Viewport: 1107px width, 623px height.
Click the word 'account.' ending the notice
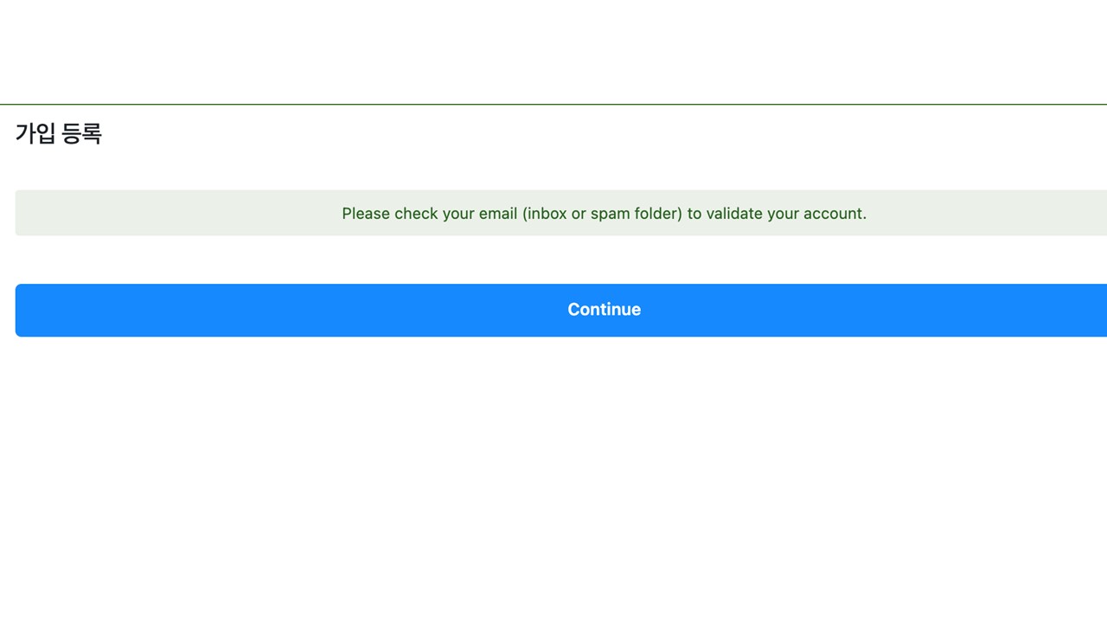pos(834,214)
